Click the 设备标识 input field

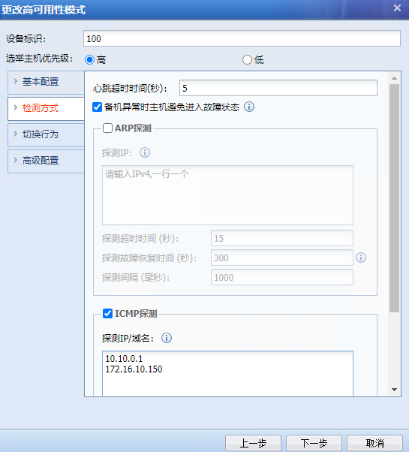coord(242,38)
